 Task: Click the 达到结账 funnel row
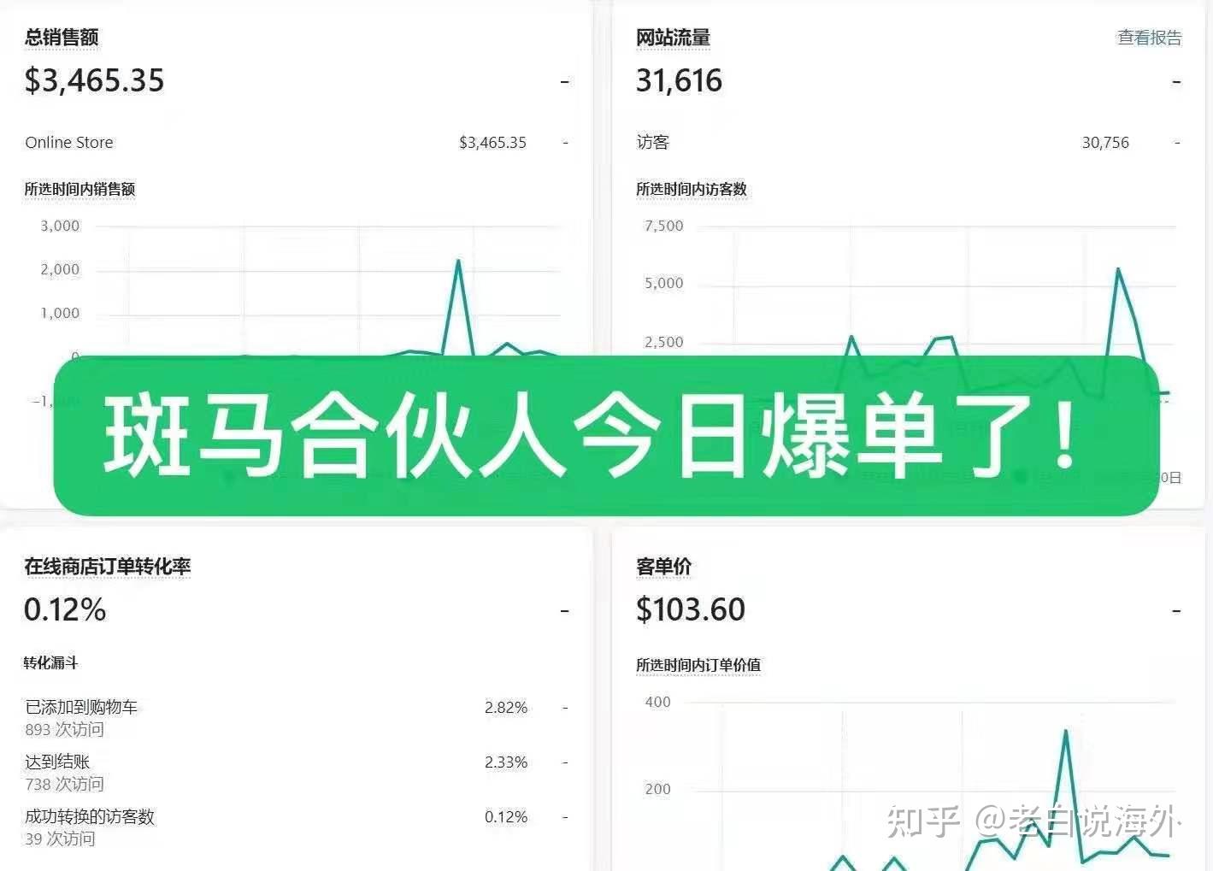(296, 773)
